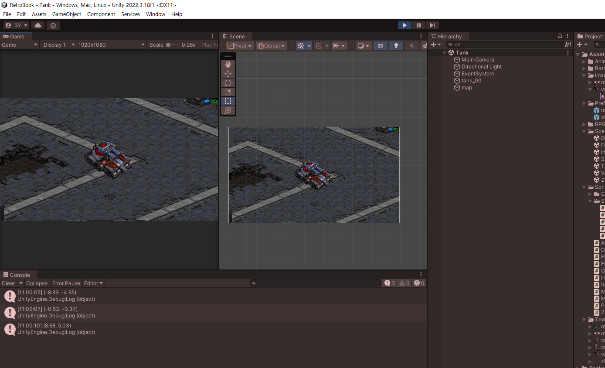The image size is (605, 368).
Task: Open the snap increment settings dropdown
Action: click(339, 46)
